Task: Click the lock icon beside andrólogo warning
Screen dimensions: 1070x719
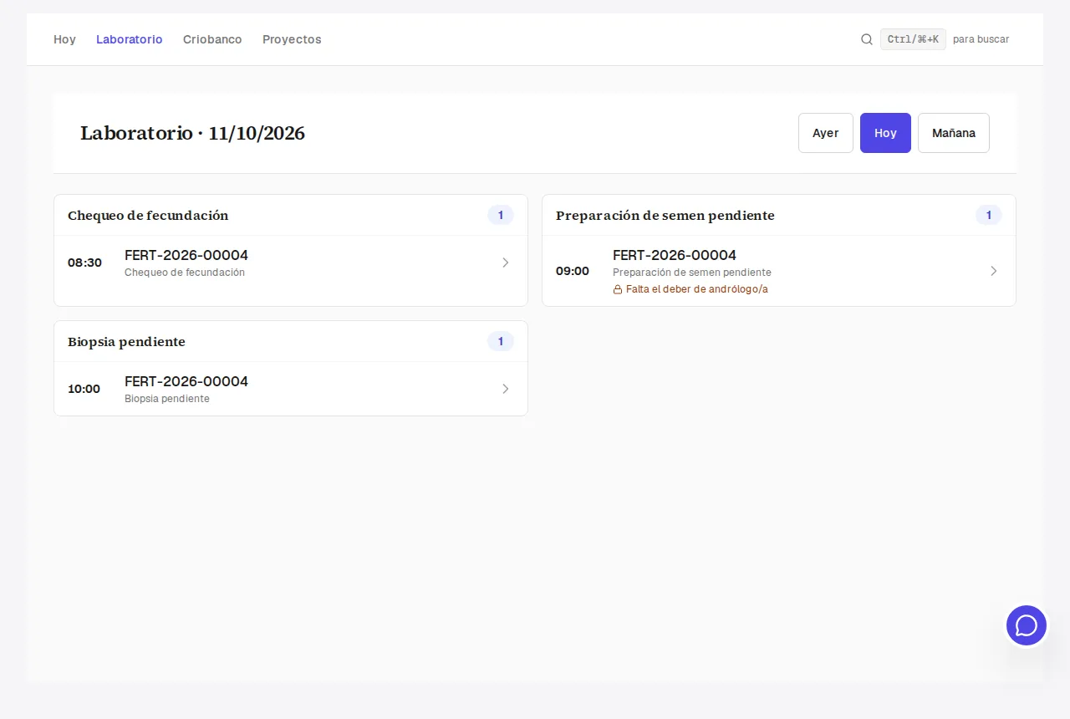Action: [618, 289]
